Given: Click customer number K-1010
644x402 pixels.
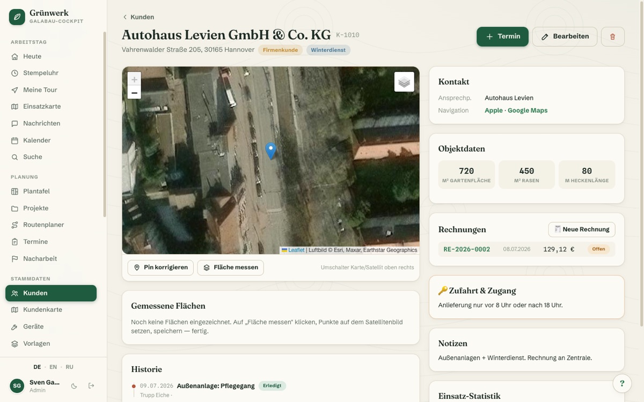Looking at the screenshot, I should [348, 35].
